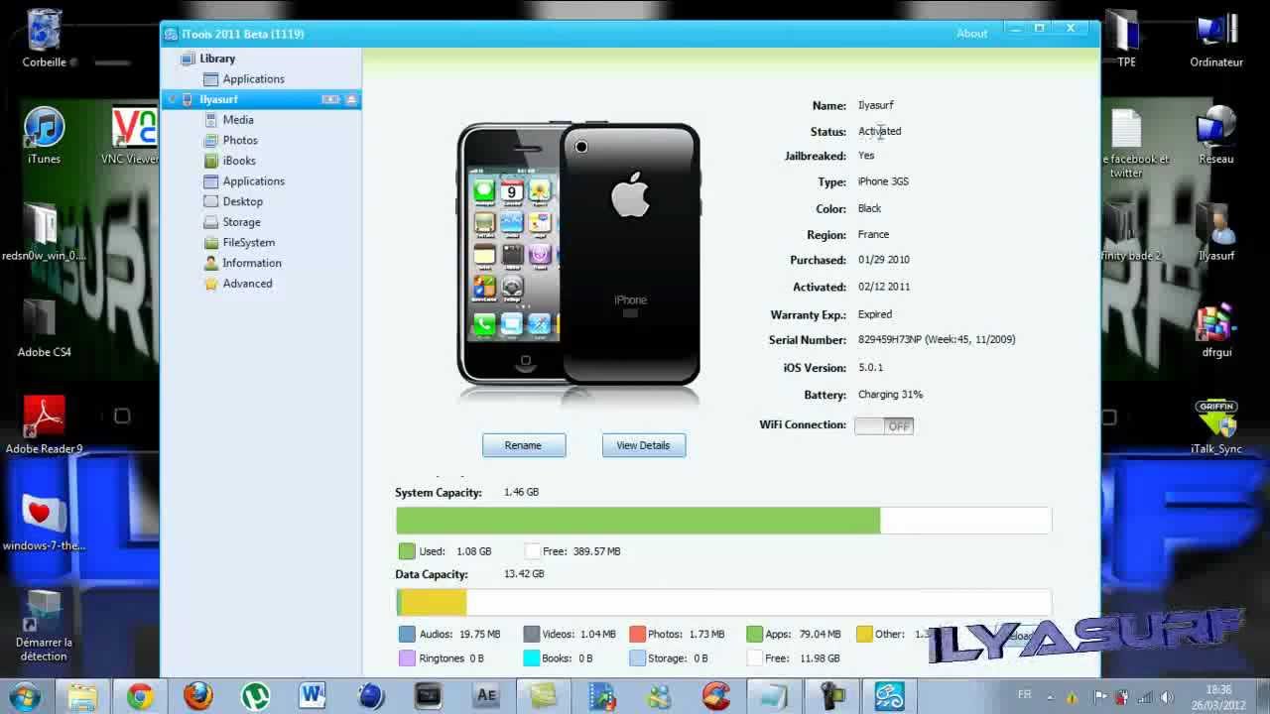Open the Desktop section icon

[x=211, y=201]
